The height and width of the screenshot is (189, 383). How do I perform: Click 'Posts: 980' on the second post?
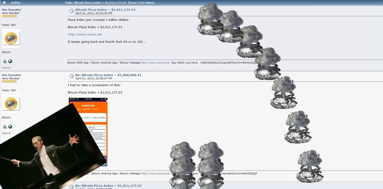(x=9, y=90)
